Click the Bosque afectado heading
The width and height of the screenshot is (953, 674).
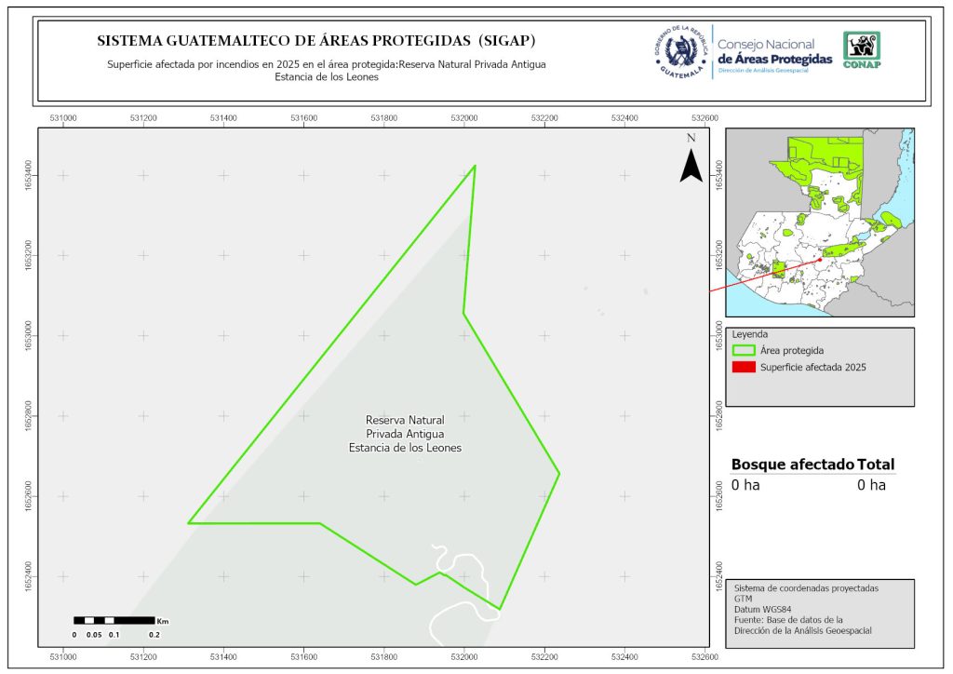(x=792, y=465)
